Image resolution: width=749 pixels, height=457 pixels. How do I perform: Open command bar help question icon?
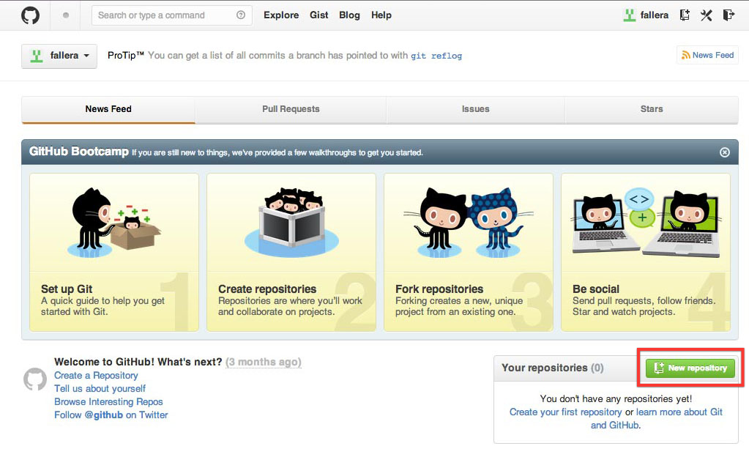tap(241, 15)
